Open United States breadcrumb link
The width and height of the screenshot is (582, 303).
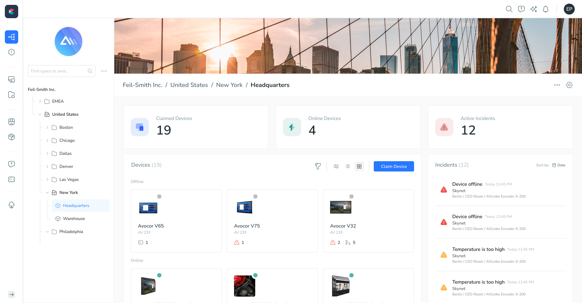click(189, 85)
